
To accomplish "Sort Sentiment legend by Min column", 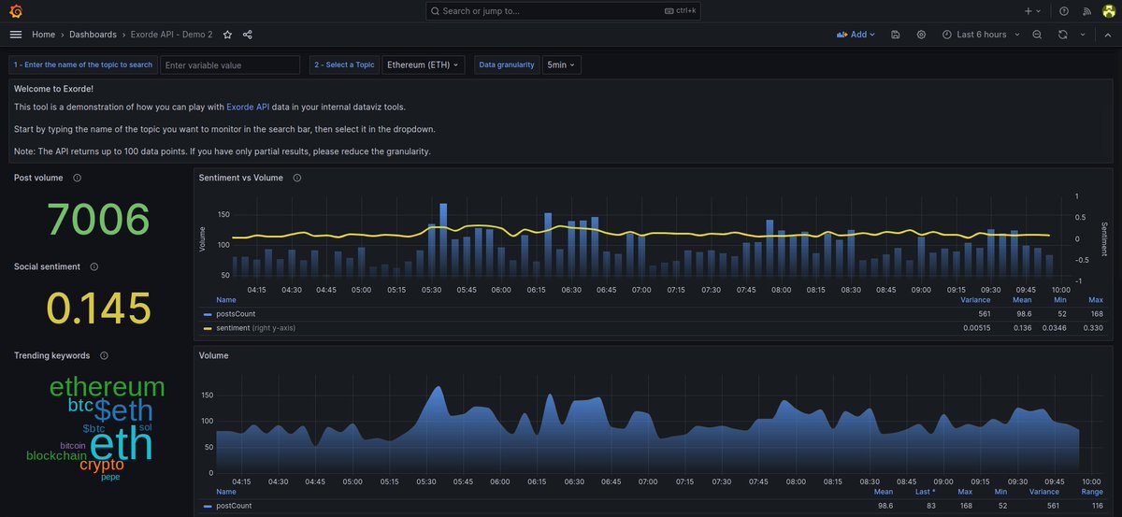I will 1060,300.
